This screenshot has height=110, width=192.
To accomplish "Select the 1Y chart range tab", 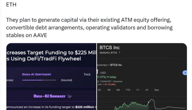I will (x=138, y=90).
